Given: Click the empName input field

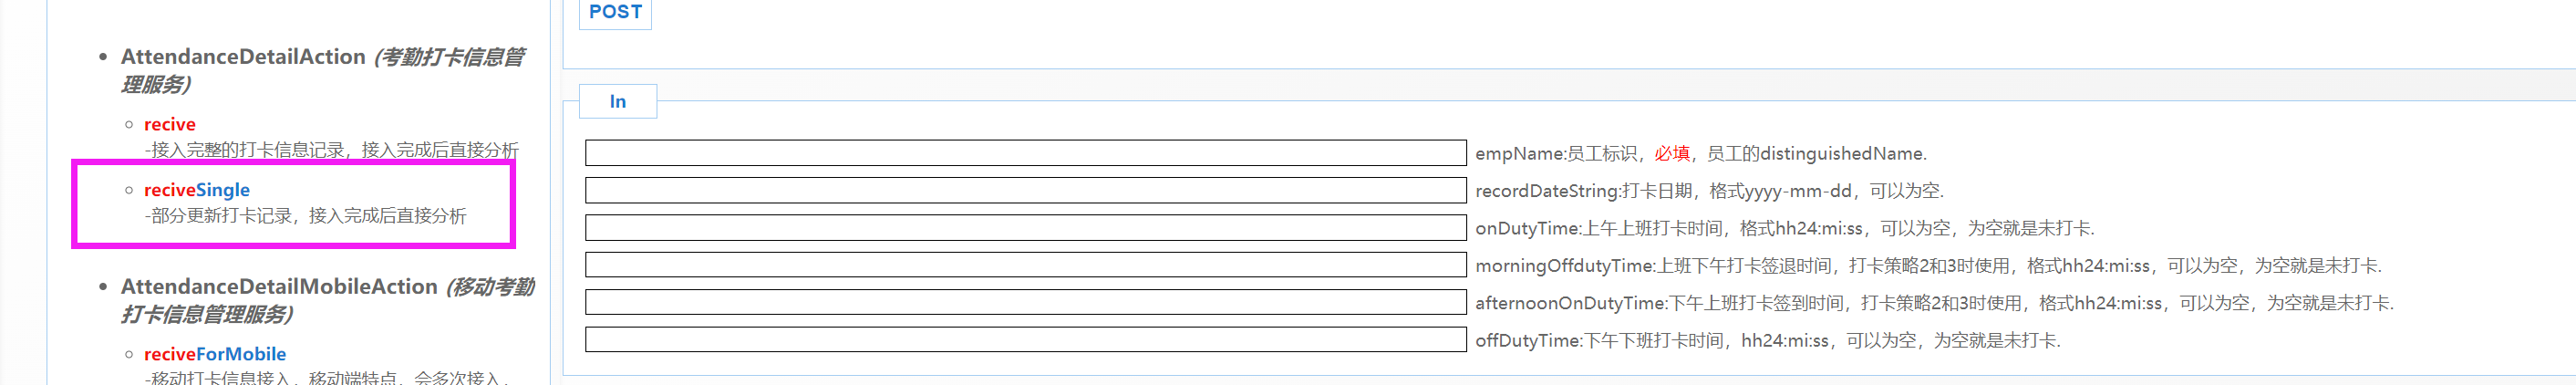Looking at the screenshot, I should pos(1025,153).
